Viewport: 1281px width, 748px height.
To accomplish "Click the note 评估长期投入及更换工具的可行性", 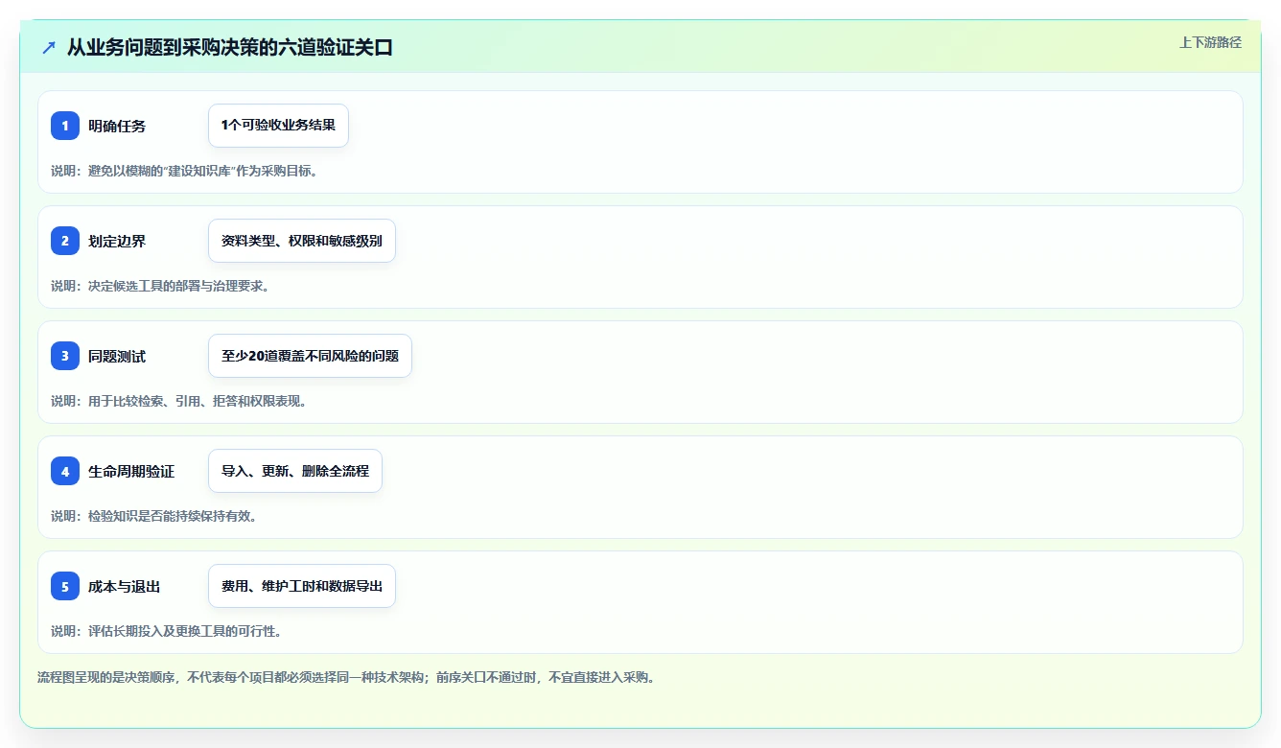I will [167, 631].
